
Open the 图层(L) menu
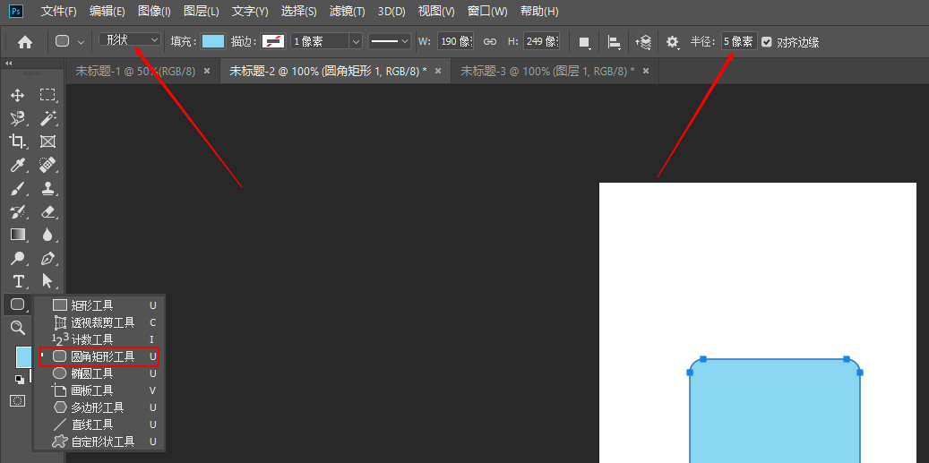point(202,12)
